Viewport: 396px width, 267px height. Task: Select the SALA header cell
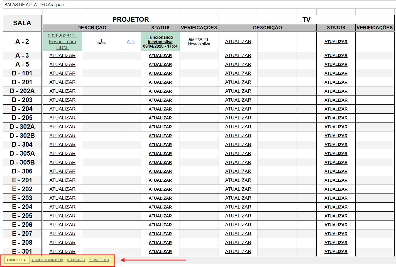click(x=22, y=23)
